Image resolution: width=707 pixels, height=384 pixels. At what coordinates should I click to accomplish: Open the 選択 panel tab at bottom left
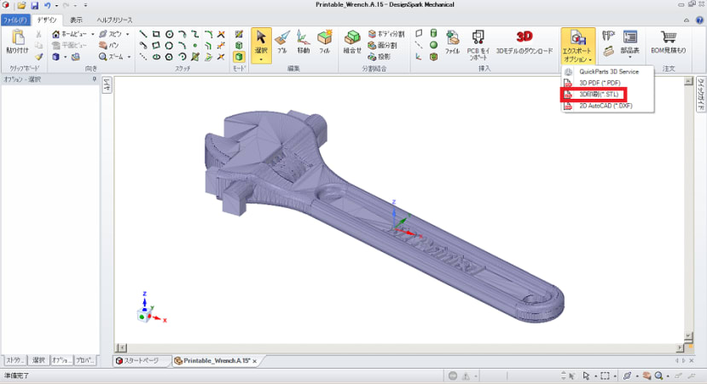coord(38,360)
